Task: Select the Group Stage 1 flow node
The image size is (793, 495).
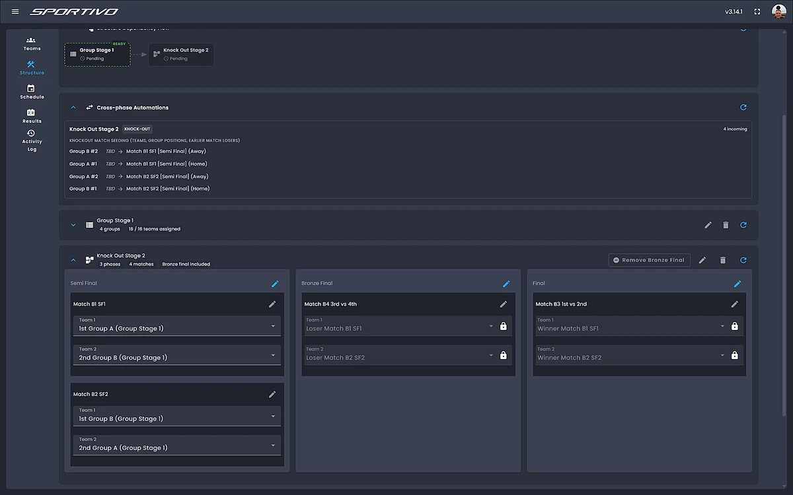Action: (x=98, y=54)
